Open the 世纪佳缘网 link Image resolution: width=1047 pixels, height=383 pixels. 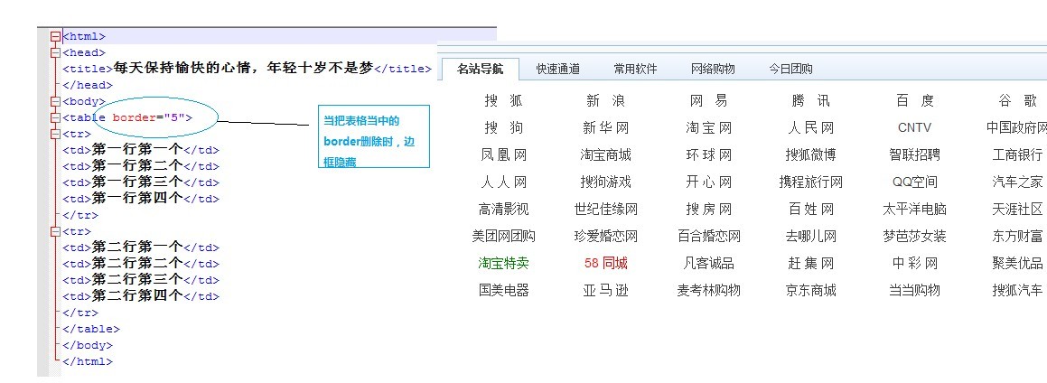point(605,209)
